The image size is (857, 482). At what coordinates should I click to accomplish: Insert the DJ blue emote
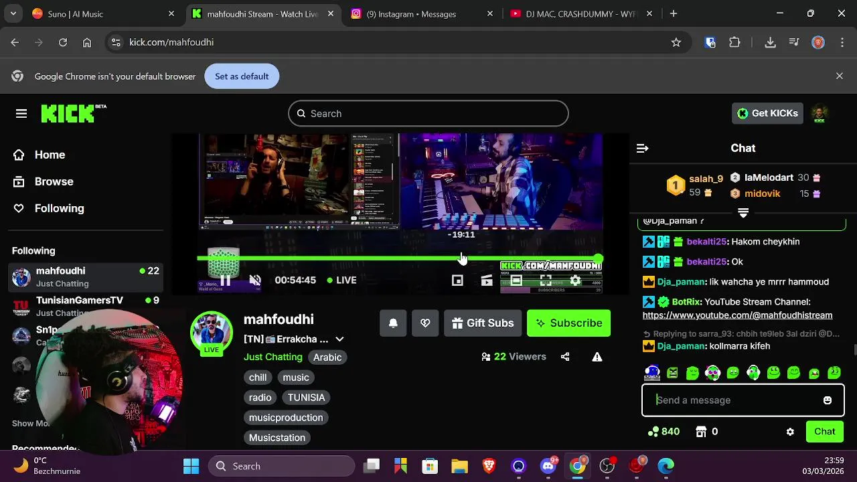pos(652,372)
